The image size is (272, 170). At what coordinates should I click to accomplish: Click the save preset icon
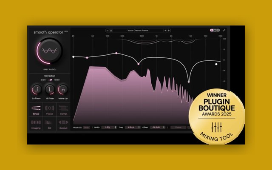click(111, 31)
